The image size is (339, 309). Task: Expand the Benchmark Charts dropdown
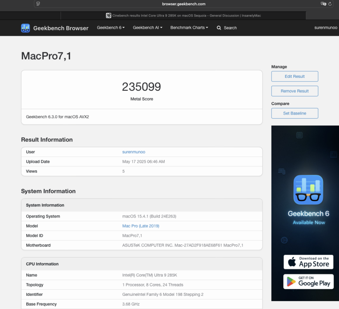[189, 28]
